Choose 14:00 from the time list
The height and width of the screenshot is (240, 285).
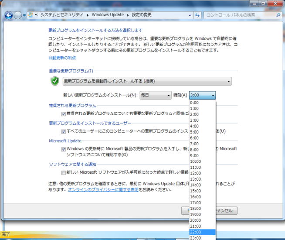[x=202, y=185]
